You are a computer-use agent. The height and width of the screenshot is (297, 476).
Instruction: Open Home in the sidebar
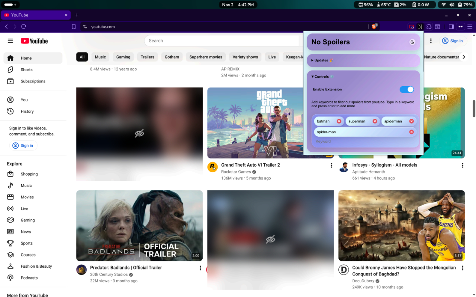[x=33, y=58]
